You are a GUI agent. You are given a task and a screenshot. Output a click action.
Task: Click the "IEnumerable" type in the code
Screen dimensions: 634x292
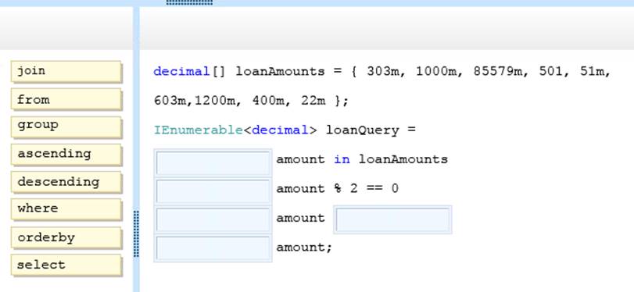click(198, 130)
